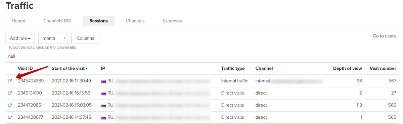The width and height of the screenshot is (403, 124).
Task: Sort by Visit ID column header
Action: tap(25, 68)
